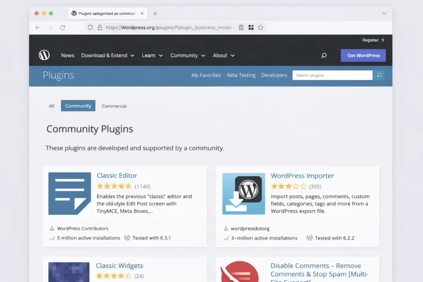
Task: Click the header search magnifier icon
Action: click(x=324, y=55)
